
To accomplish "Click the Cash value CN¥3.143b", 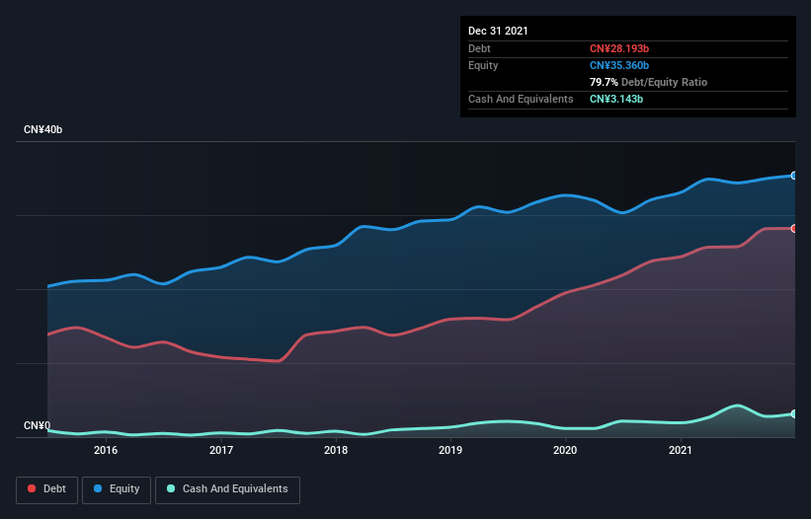I will click(x=616, y=99).
